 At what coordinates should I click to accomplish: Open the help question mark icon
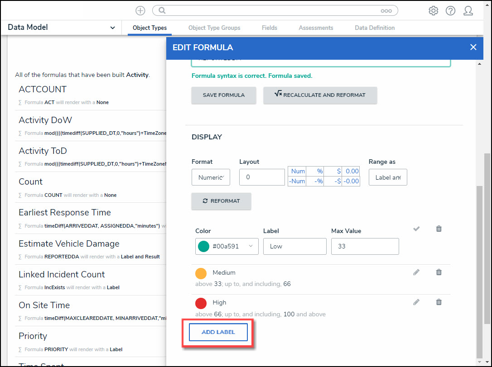click(450, 11)
